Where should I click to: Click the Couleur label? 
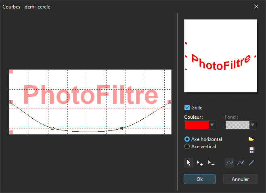tap(194, 117)
